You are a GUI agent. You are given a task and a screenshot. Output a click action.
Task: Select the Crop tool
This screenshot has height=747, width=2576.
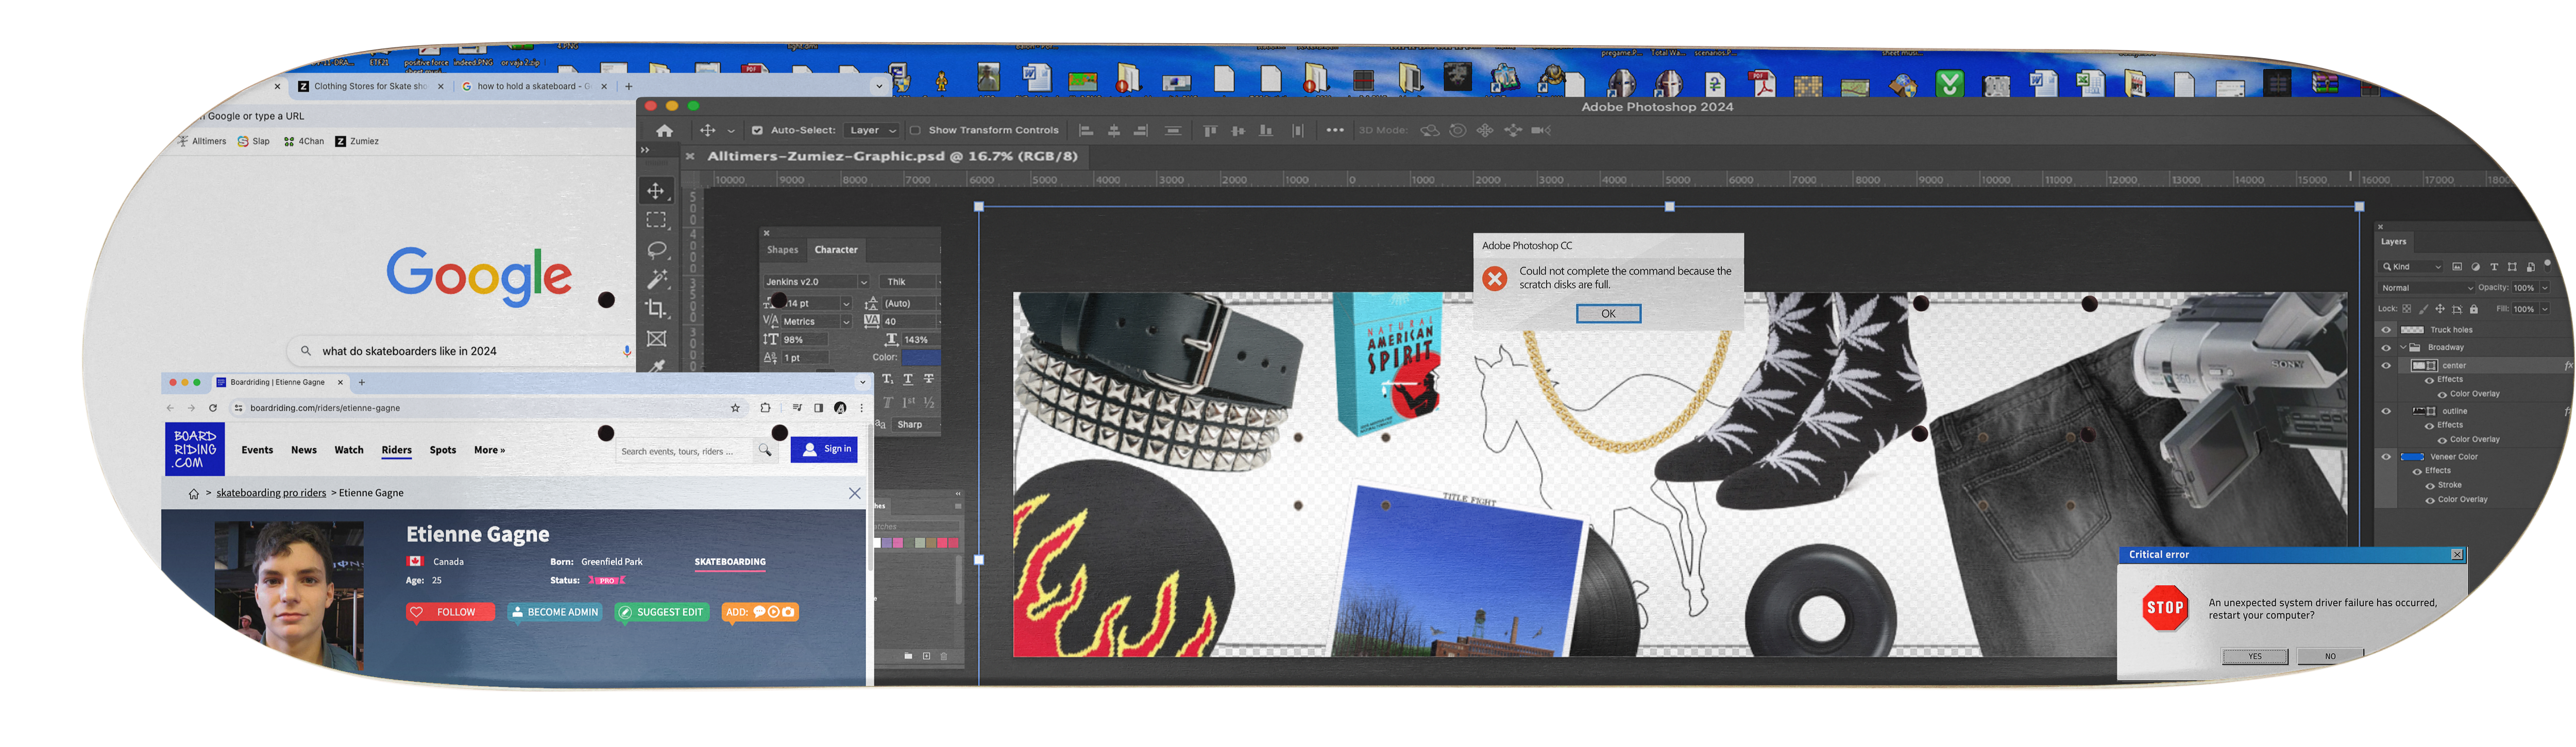[x=656, y=309]
